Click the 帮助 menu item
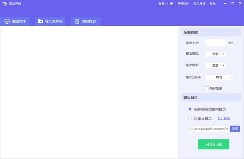Viewport: 244px width, 159px height. pos(213,4)
